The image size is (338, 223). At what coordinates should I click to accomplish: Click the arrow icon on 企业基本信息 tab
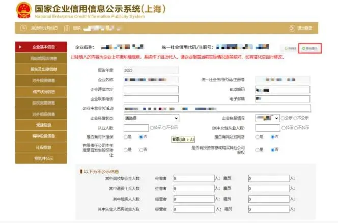coord(20,47)
